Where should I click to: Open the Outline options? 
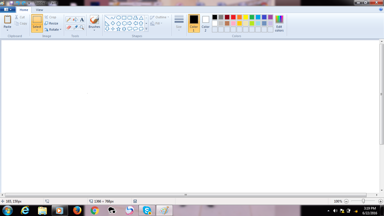(159, 17)
